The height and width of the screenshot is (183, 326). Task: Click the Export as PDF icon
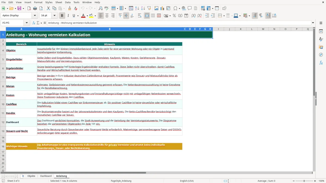pos(29,8)
